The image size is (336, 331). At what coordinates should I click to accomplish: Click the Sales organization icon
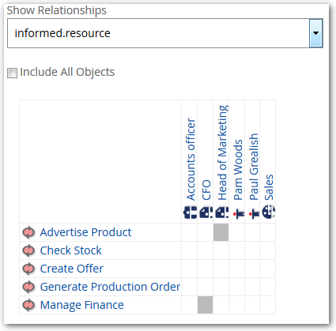(269, 212)
